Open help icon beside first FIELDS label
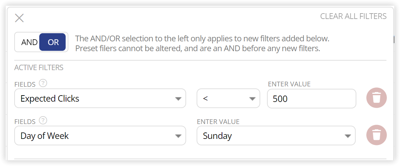 click(43, 83)
